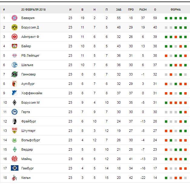Click Bayern's first green form square
Image resolution: width=190 pixels, height=184 pixels.
(x=166, y=18)
